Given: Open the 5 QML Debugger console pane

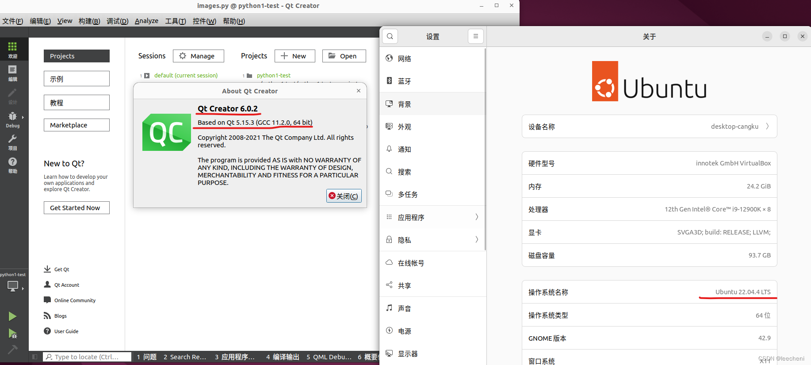Looking at the screenshot, I should 329,357.
